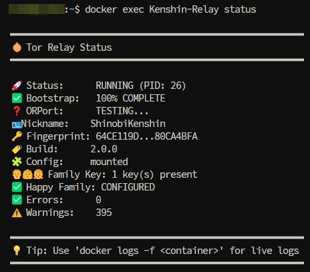Click the 'Tor Relay Status' heading text
This screenshot has width=310, height=272.
click(69, 47)
